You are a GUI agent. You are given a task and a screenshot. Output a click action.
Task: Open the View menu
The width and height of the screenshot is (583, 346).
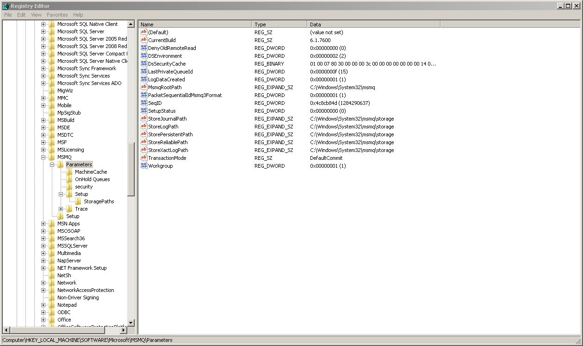pos(36,15)
